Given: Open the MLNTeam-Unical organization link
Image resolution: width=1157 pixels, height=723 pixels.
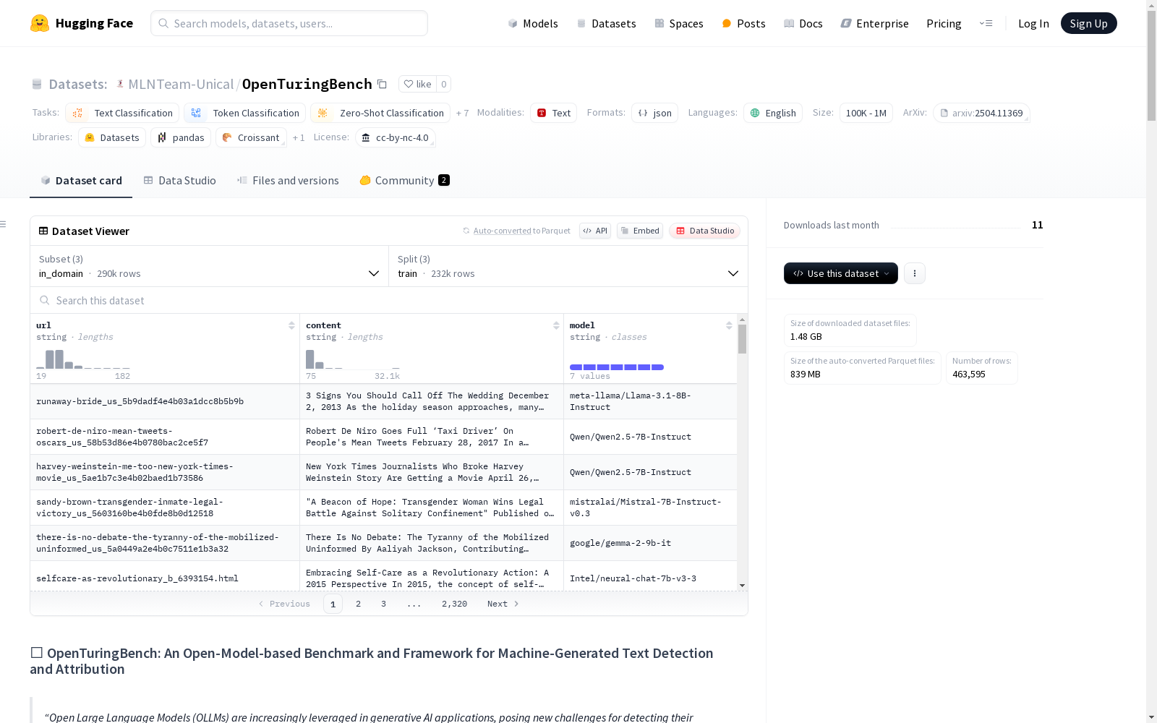Looking at the screenshot, I should tap(181, 84).
